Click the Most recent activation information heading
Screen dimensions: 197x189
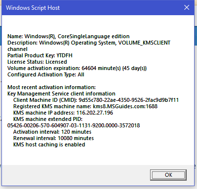click(51, 87)
